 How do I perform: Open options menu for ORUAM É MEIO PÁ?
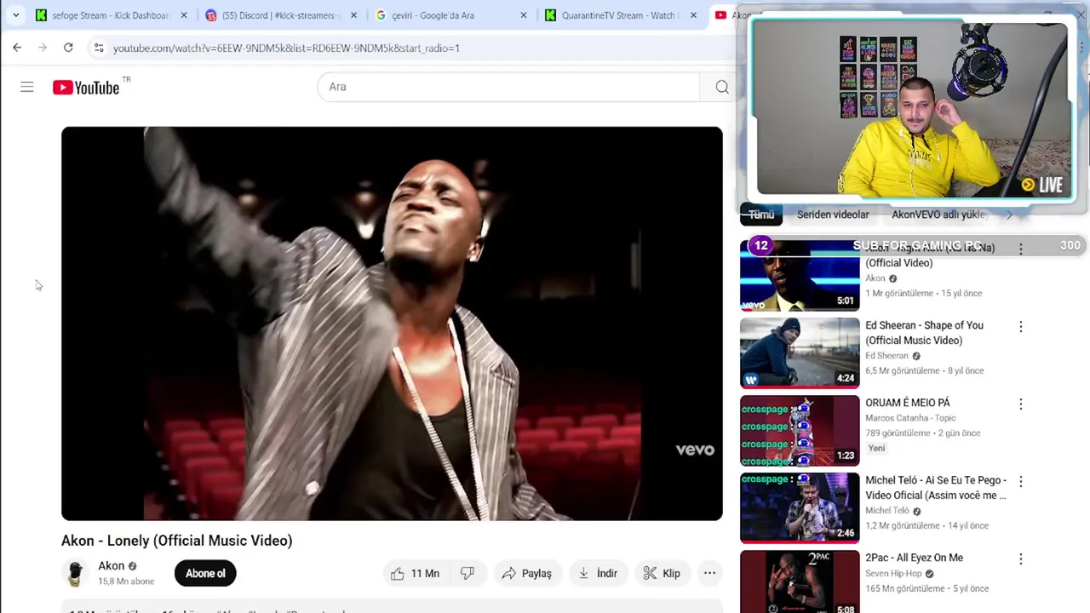[1020, 404]
